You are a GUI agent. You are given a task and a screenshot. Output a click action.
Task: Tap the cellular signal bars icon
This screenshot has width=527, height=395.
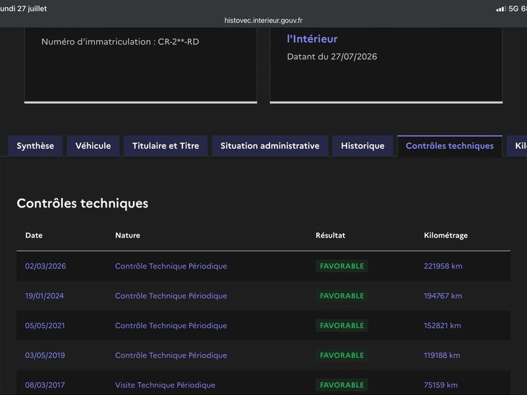(x=501, y=9)
